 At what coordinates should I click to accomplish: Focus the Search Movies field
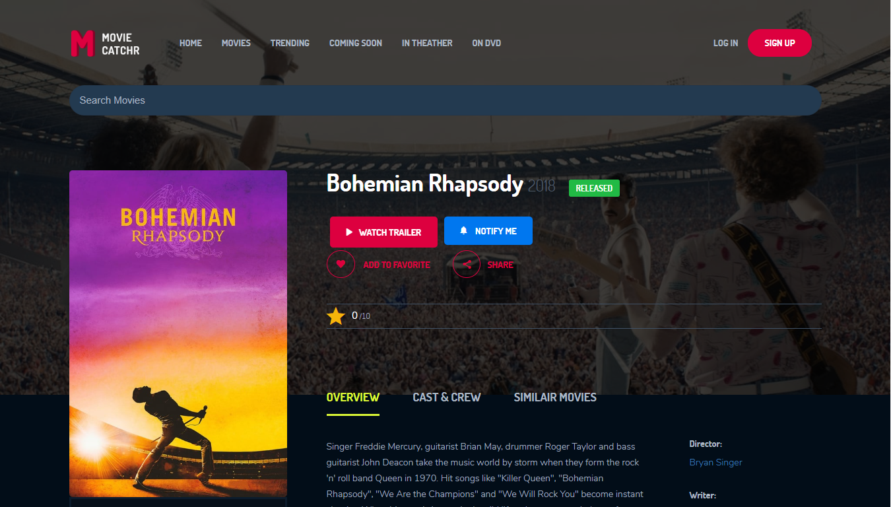tap(445, 100)
